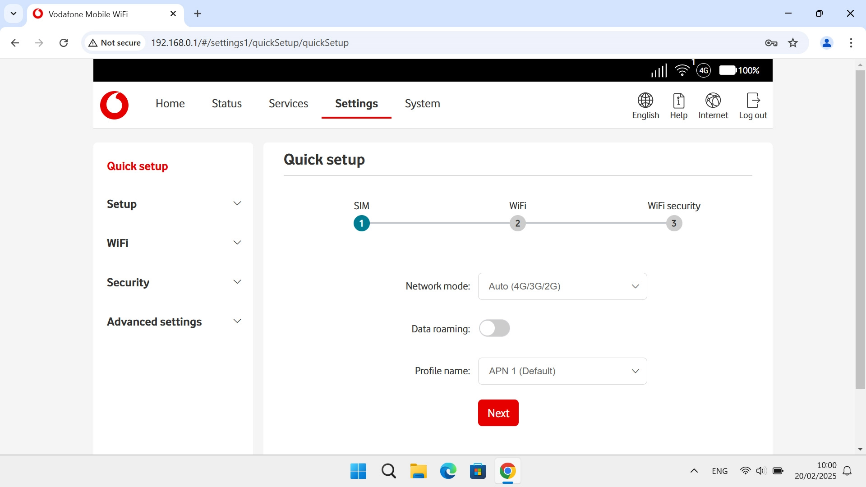Screen dimensions: 866x487
Task: Click the WiFi status icon in black bar
Action: [x=682, y=70]
